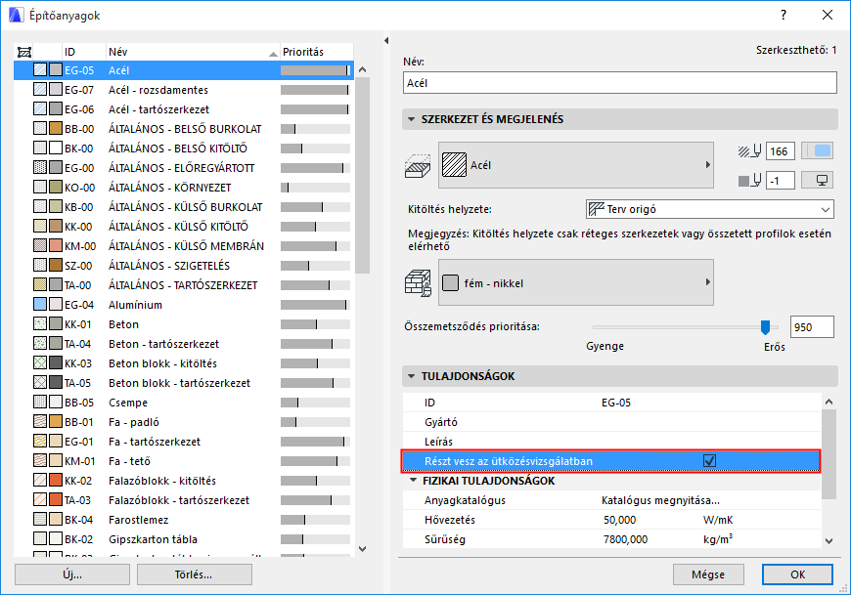Image resolution: width=851 pixels, height=595 pixels.
Task: Select the Gipszkarton tábla row
Action: (184, 539)
